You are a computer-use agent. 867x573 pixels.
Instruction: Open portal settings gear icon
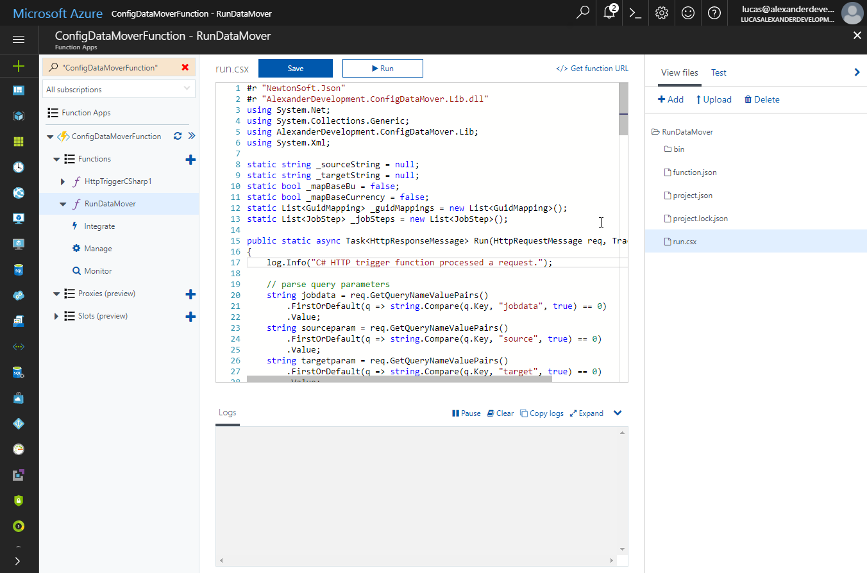point(662,13)
